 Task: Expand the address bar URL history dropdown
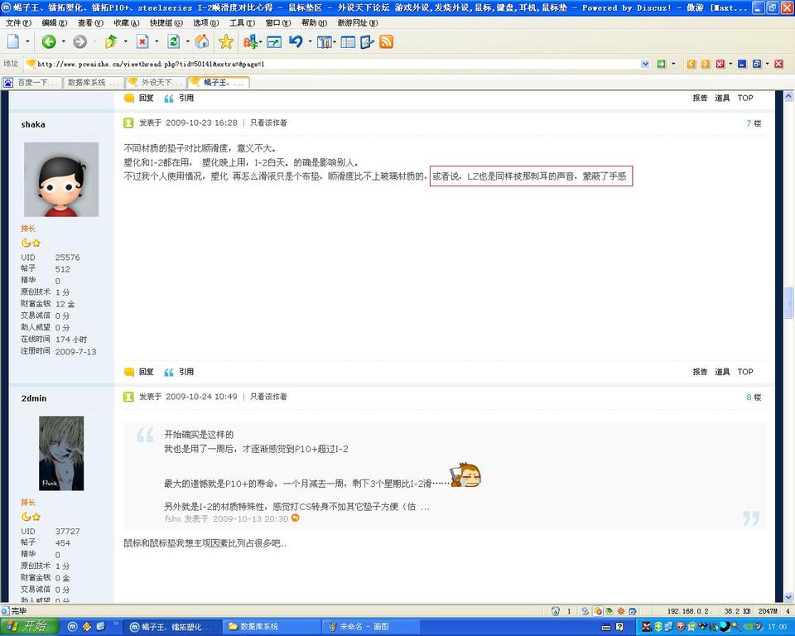pos(645,64)
